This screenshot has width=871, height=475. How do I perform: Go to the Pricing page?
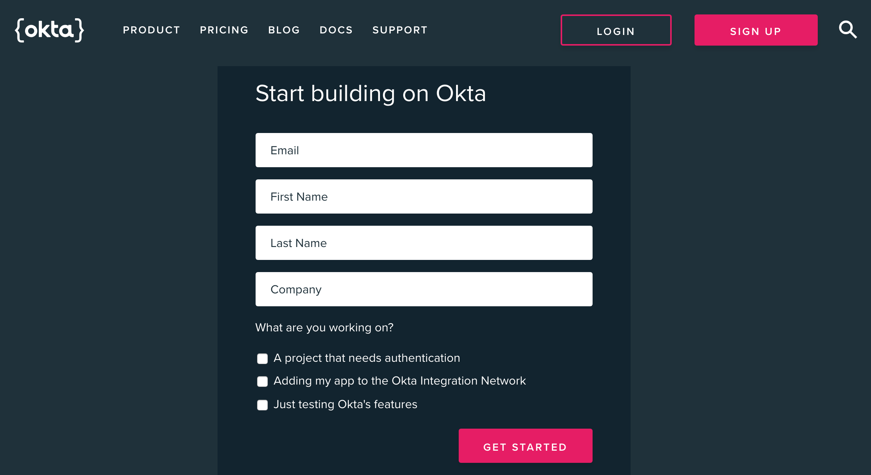pyautogui.click(x=224, y=30)
